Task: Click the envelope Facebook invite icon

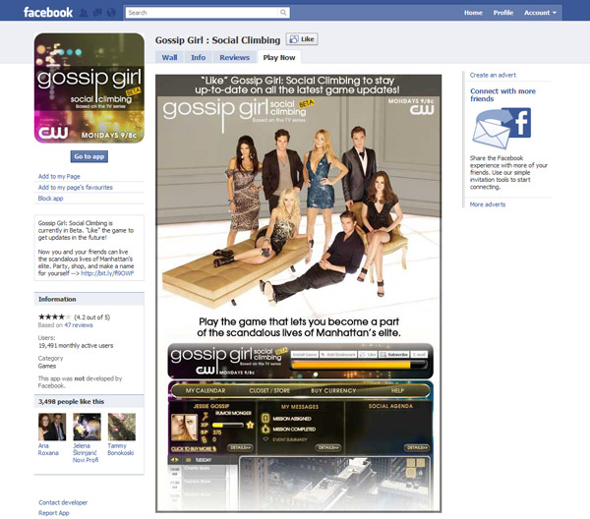Action: [x=501, y=128]
